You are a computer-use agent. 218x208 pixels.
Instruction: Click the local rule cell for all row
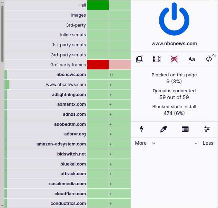[x=120, y=5]
